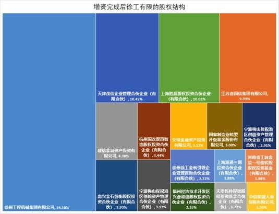Select the yellow 交银金融资产投资 3.13% block
The image size is (279, 214).
189,126
